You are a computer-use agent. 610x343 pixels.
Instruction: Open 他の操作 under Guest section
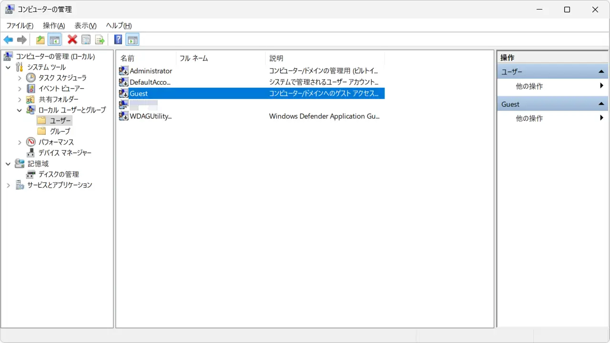[x=553, y=118]
